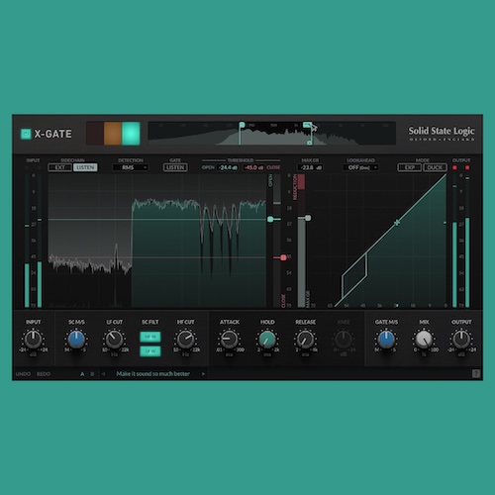Image resolution: width=495 pixels, height=495 pixels.
Task: Click the OUTPUT gain knob
Action: point(461,340)
